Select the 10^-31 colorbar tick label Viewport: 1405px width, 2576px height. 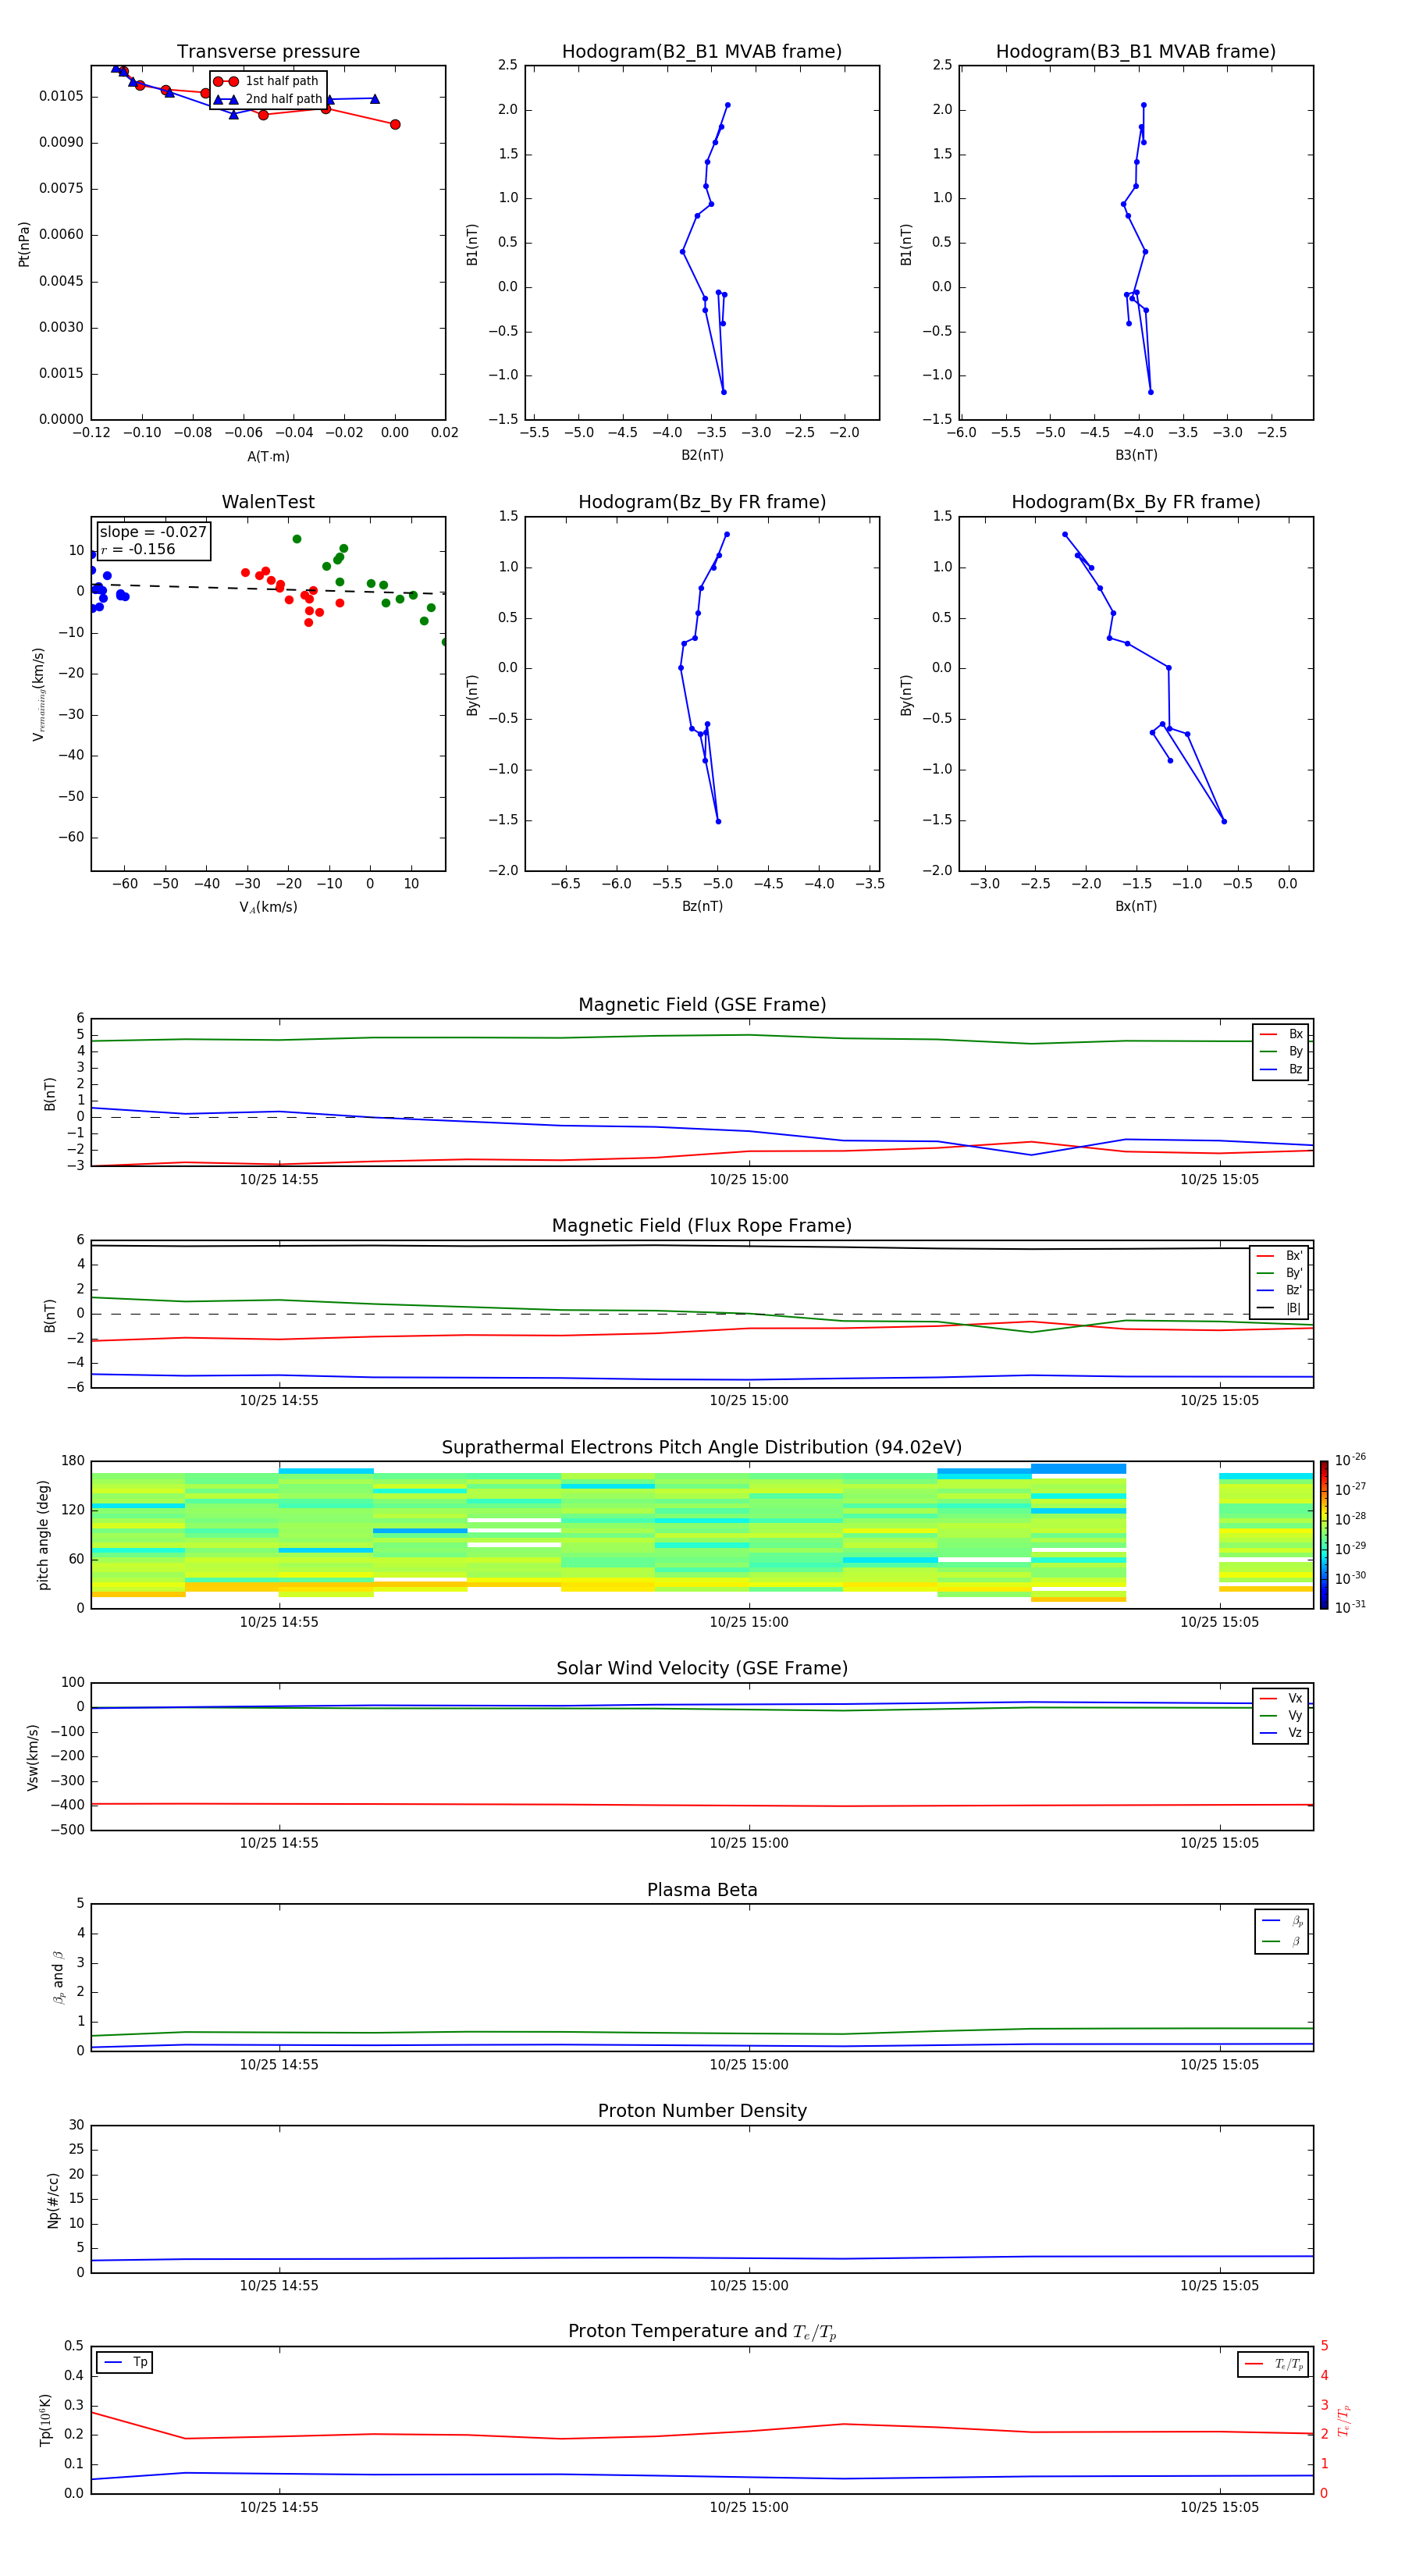[1350, 1607]
